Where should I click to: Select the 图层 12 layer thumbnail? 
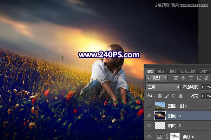click(160, 126)
